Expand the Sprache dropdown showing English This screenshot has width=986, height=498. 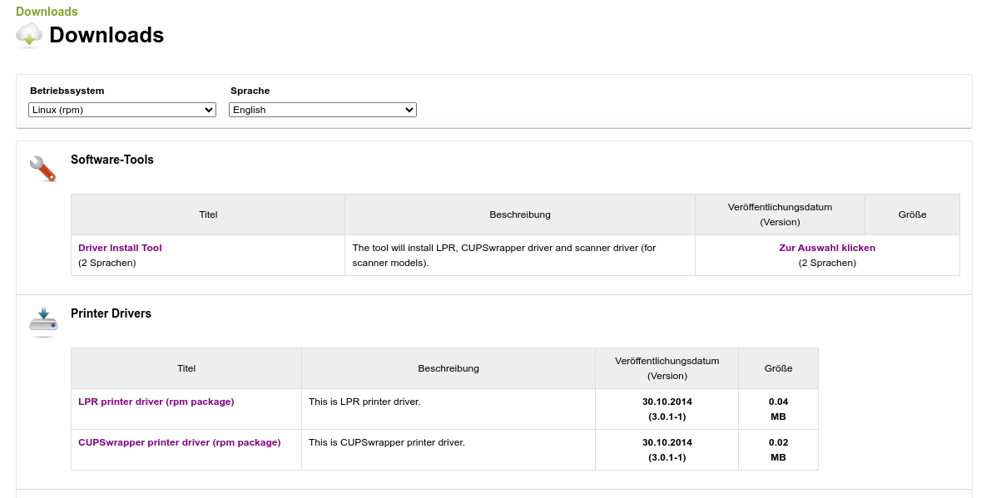[322, 110]
